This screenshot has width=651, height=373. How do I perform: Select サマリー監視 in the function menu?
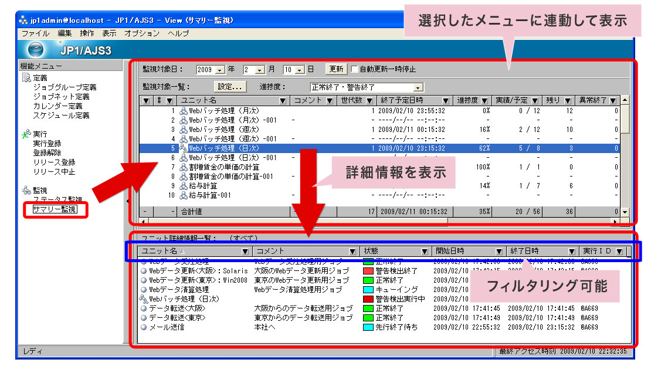[x=55, y=209]
